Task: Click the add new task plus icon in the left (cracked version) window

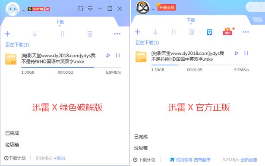Action: pyautogui.click(x=7, y=34)
